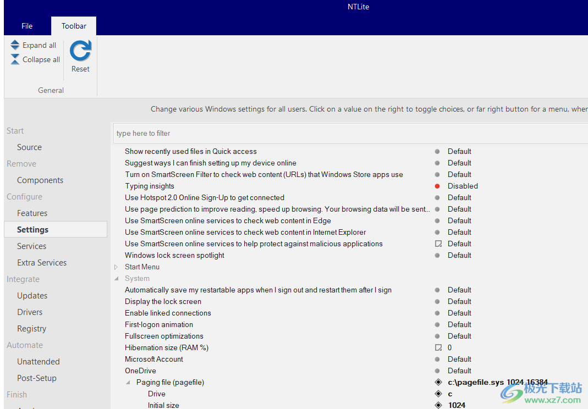Select the Toolbar ribbon tab
Screen dimensions: 588x409
74,26
